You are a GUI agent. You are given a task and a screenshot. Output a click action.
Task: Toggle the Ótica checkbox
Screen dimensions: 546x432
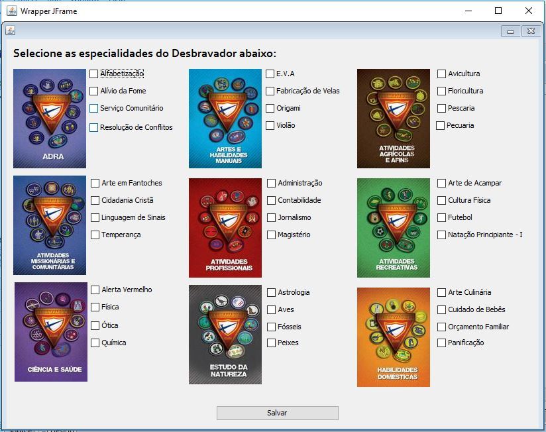click(x=95, y=325)
